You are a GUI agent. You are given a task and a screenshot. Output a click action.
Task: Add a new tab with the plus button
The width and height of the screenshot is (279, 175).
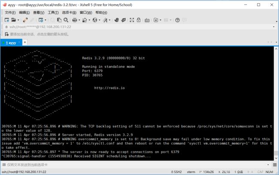(25, 42)
